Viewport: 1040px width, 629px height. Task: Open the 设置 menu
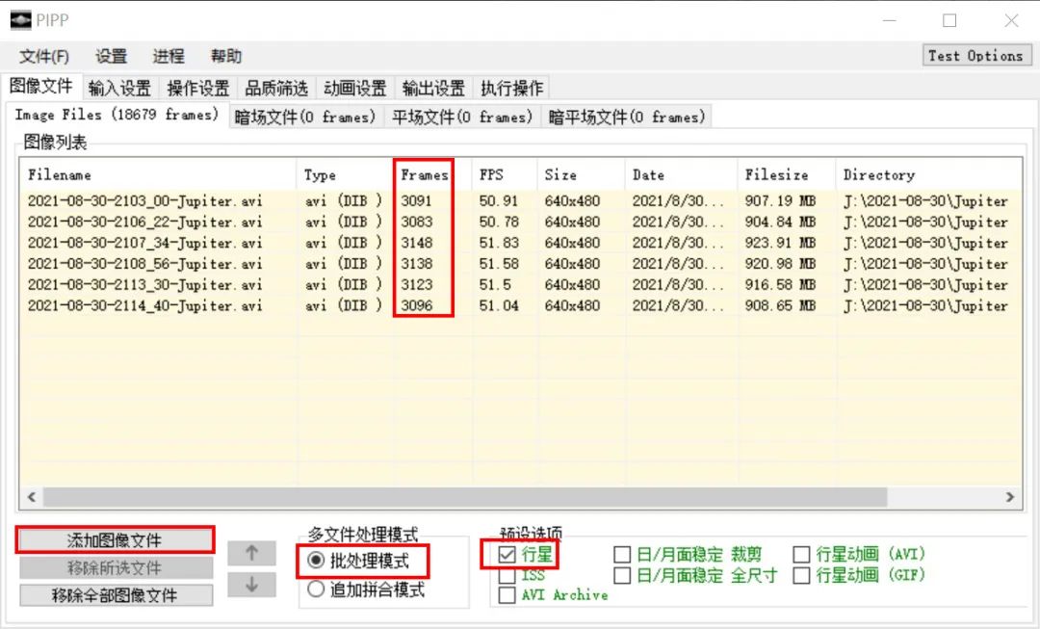click(111, 56)
